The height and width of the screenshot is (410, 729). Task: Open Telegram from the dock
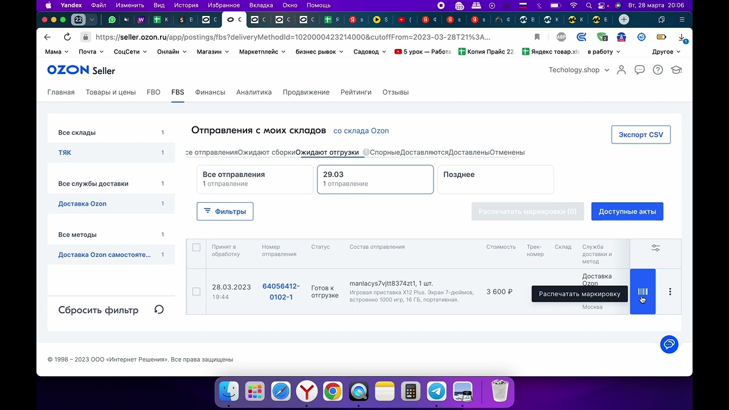(437, 392)
